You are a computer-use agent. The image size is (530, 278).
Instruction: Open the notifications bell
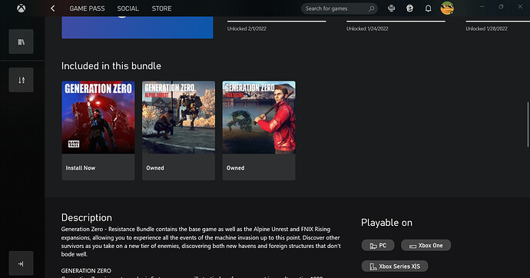pos(428,8)
